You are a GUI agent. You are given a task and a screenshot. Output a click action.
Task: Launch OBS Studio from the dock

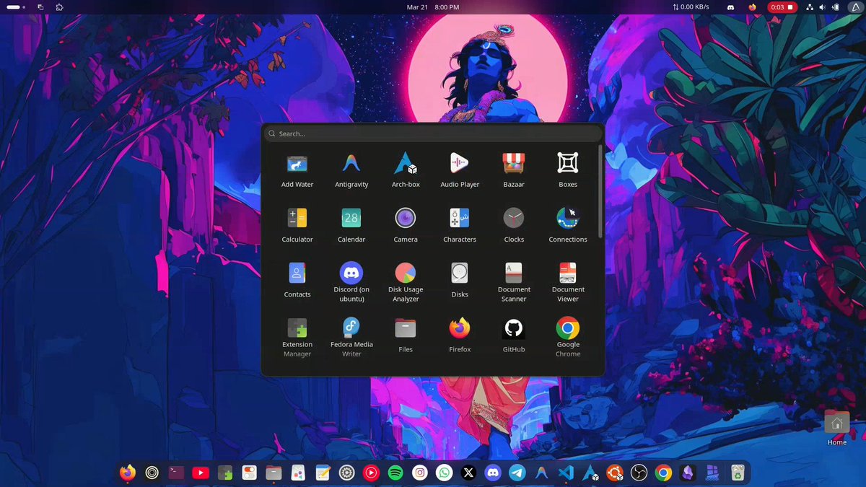(x=639, y=473)
